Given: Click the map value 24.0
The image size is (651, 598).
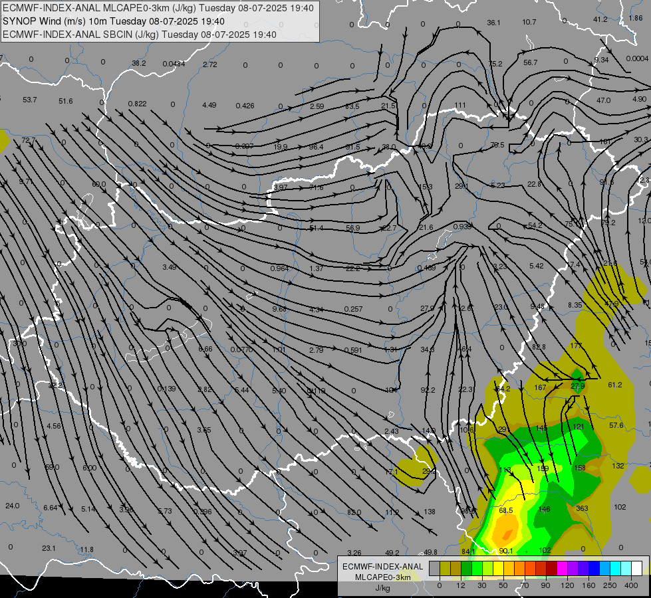Looking at the screenshot, I should click(13, 506).
